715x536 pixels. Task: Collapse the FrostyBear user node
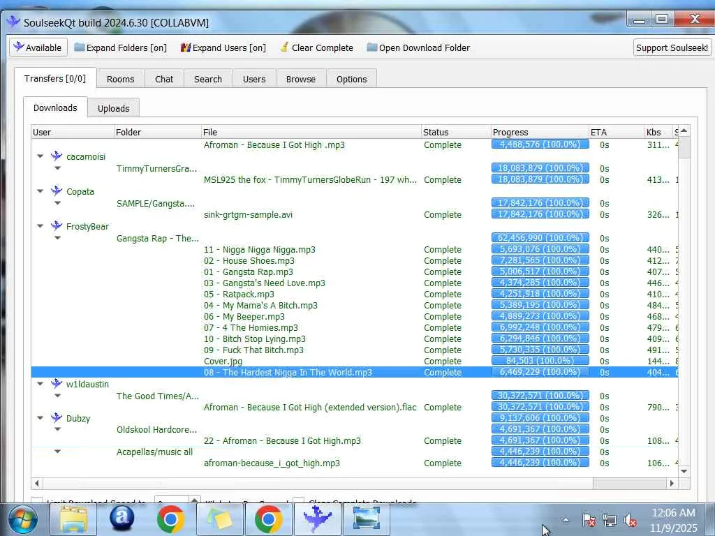pos(40,226)
